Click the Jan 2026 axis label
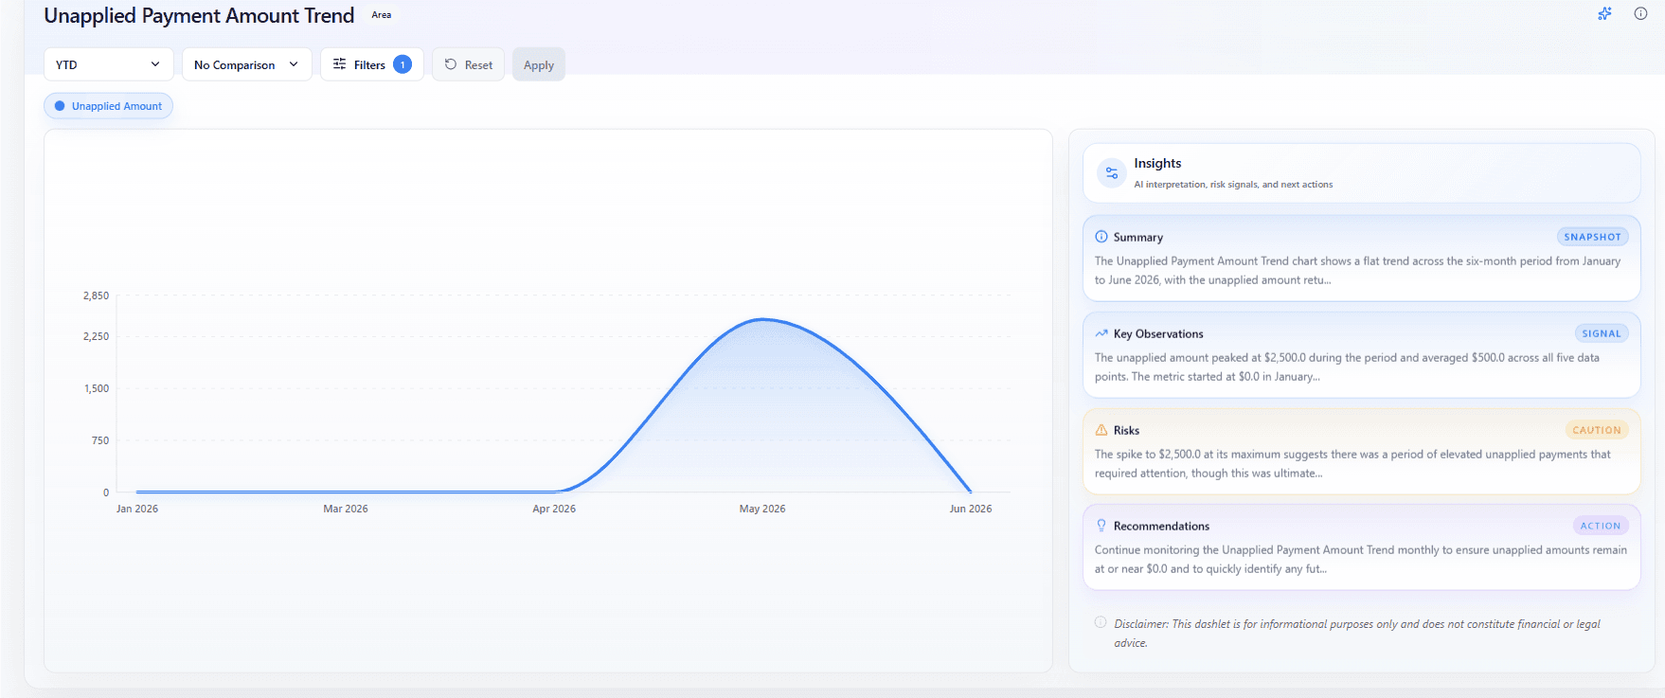1665x698 pixels. 137,509
